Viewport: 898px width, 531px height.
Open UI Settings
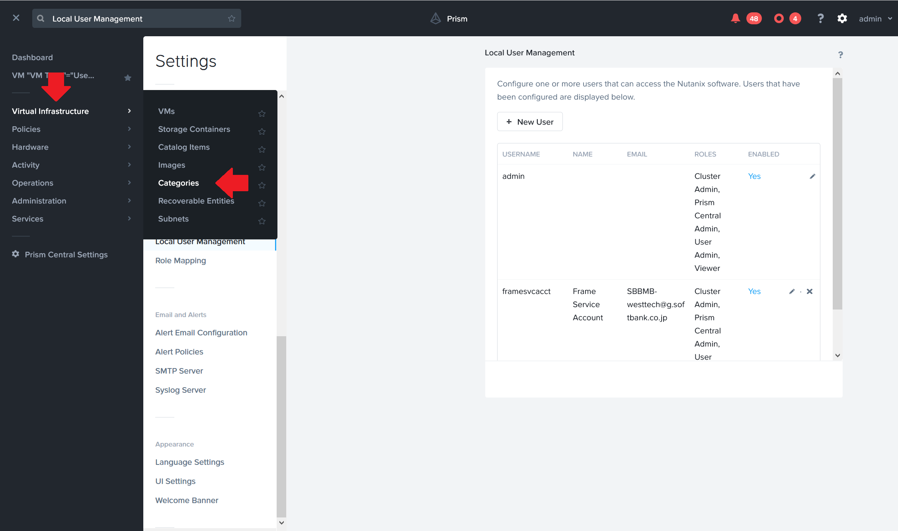pos(175,481)
